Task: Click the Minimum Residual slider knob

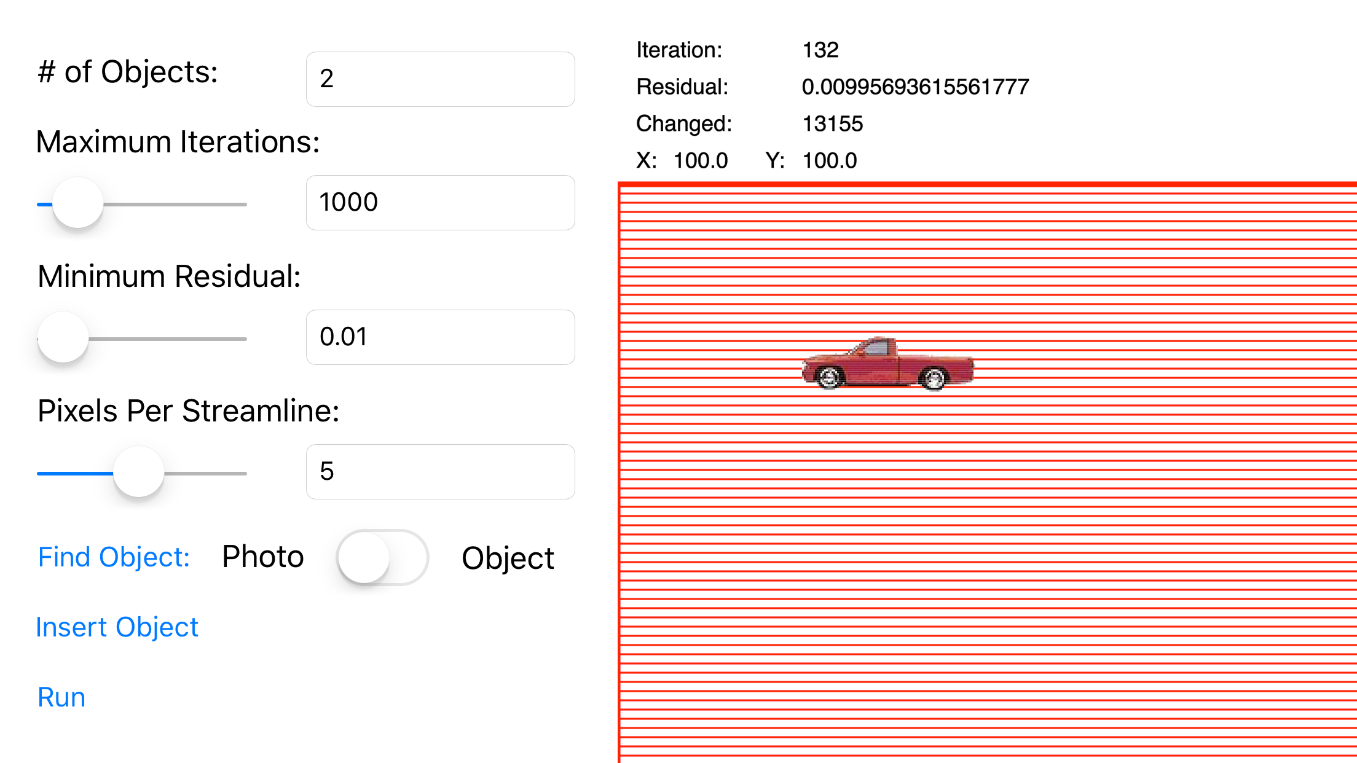Action: [63, 338]
